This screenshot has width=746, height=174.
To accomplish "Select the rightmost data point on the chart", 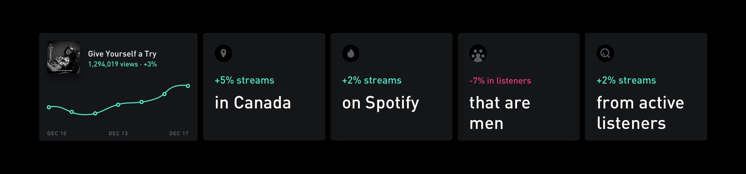I will click(x=188, y=86).
